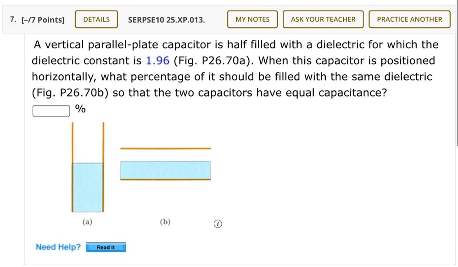Open the DETAILS panel for question 7
This screenshot has height=267, width=458.
(x=96, y=19)
